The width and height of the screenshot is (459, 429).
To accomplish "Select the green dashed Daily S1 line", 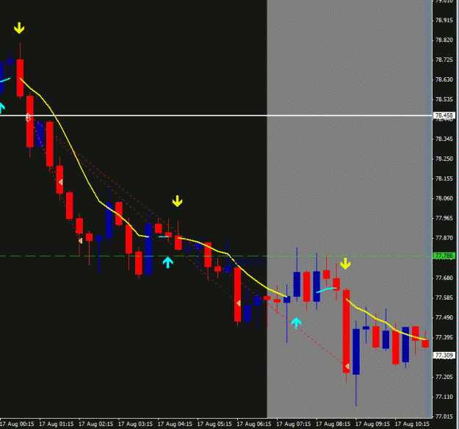I will coord(216,256).
